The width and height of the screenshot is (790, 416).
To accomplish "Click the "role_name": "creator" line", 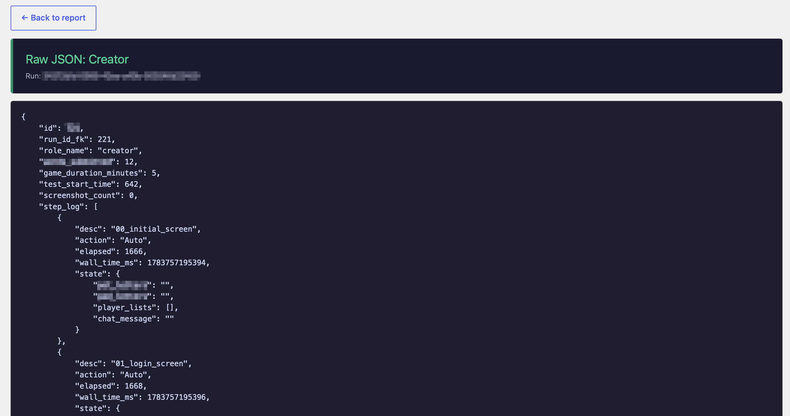I will point(90,150).
